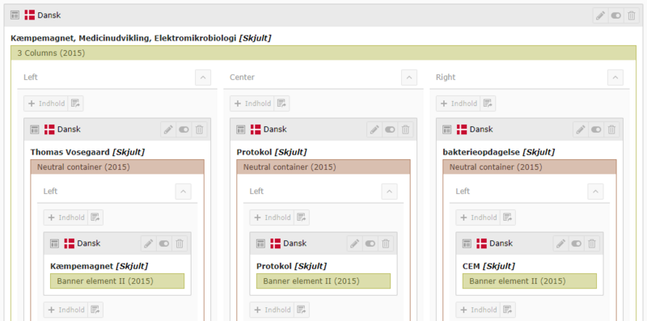Open the Banner element II under Protokol
Viewport: 647px width, 321px height.
(x=323, y=281)
